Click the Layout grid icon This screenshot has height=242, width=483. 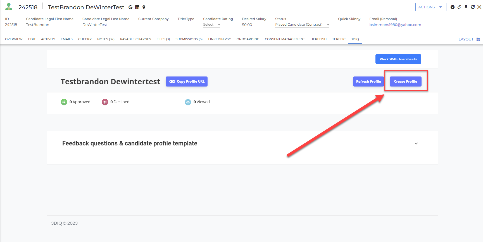(x=478, y=39)
